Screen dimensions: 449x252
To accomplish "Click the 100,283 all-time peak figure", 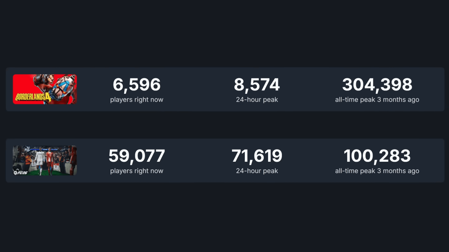I will (377, 156).
